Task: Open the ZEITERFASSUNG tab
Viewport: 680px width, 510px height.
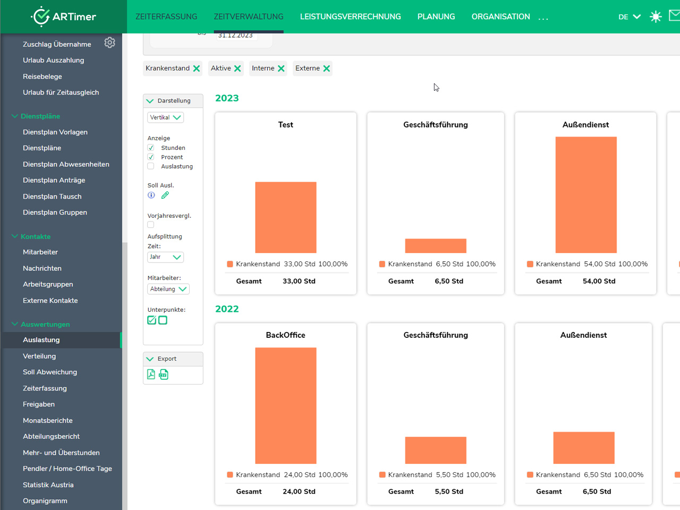Action: (x=166, y=16)
